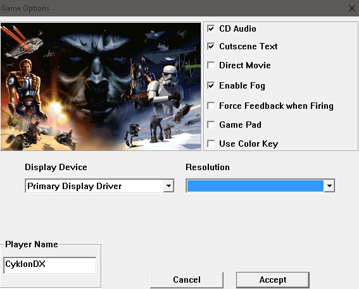Click the CD Audio label text
Screen dimensions: 359x289
click(237, 29)
